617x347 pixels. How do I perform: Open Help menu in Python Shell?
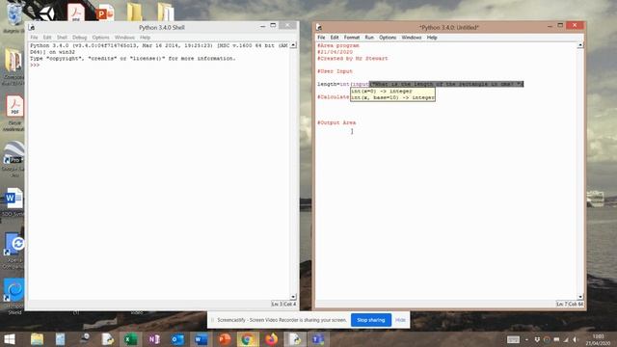tap(146, 38)
